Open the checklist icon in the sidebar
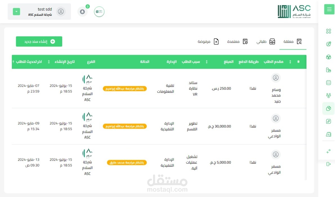Image resolution: width=335 pixels, height=197 pixels. [329, 83]
